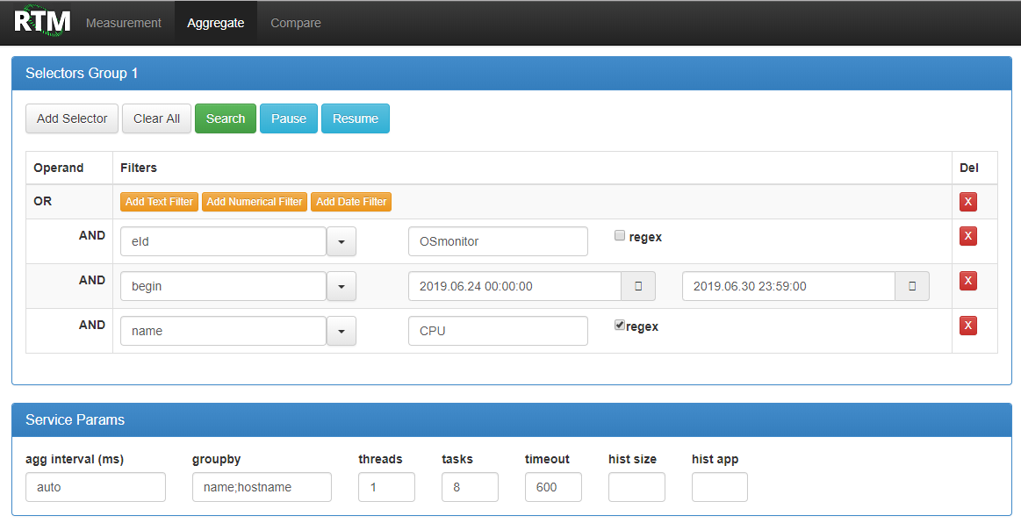
Task: Edit the threads field
Action: (x=387, y=487)
